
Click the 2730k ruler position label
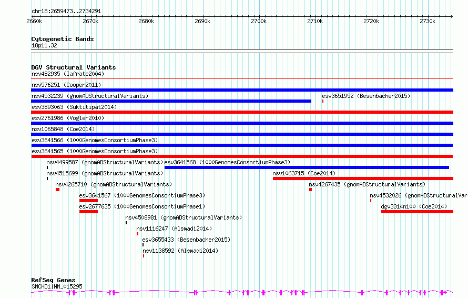click(428, 21)
